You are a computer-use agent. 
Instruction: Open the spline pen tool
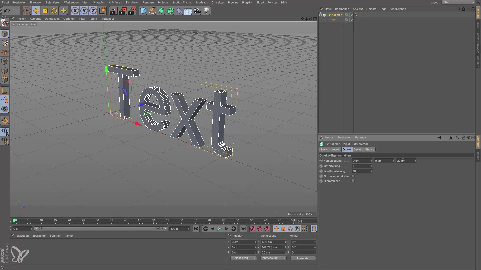tap(152, 11)
